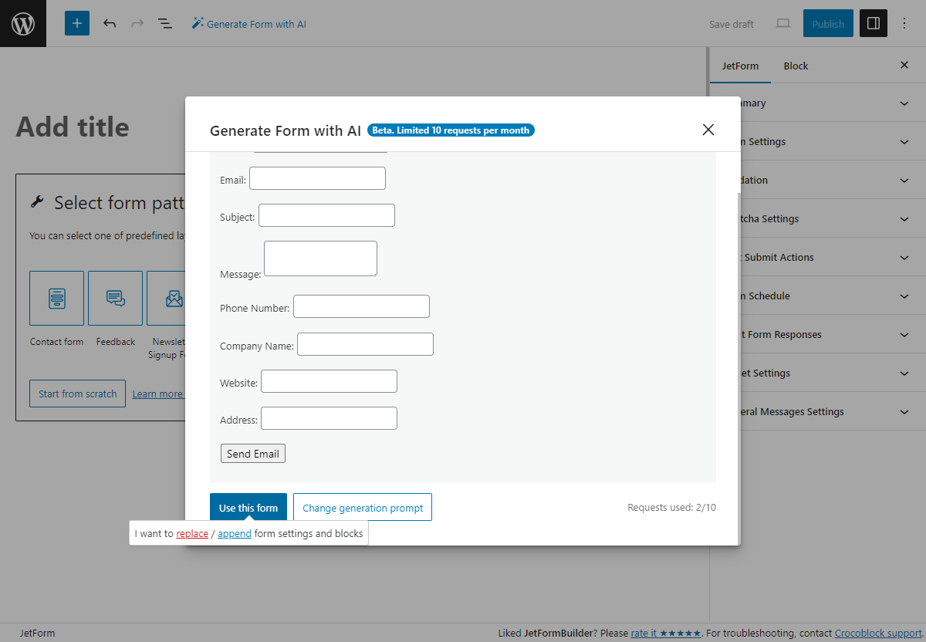Select the replace link in the tooltip

click(192, 533)
